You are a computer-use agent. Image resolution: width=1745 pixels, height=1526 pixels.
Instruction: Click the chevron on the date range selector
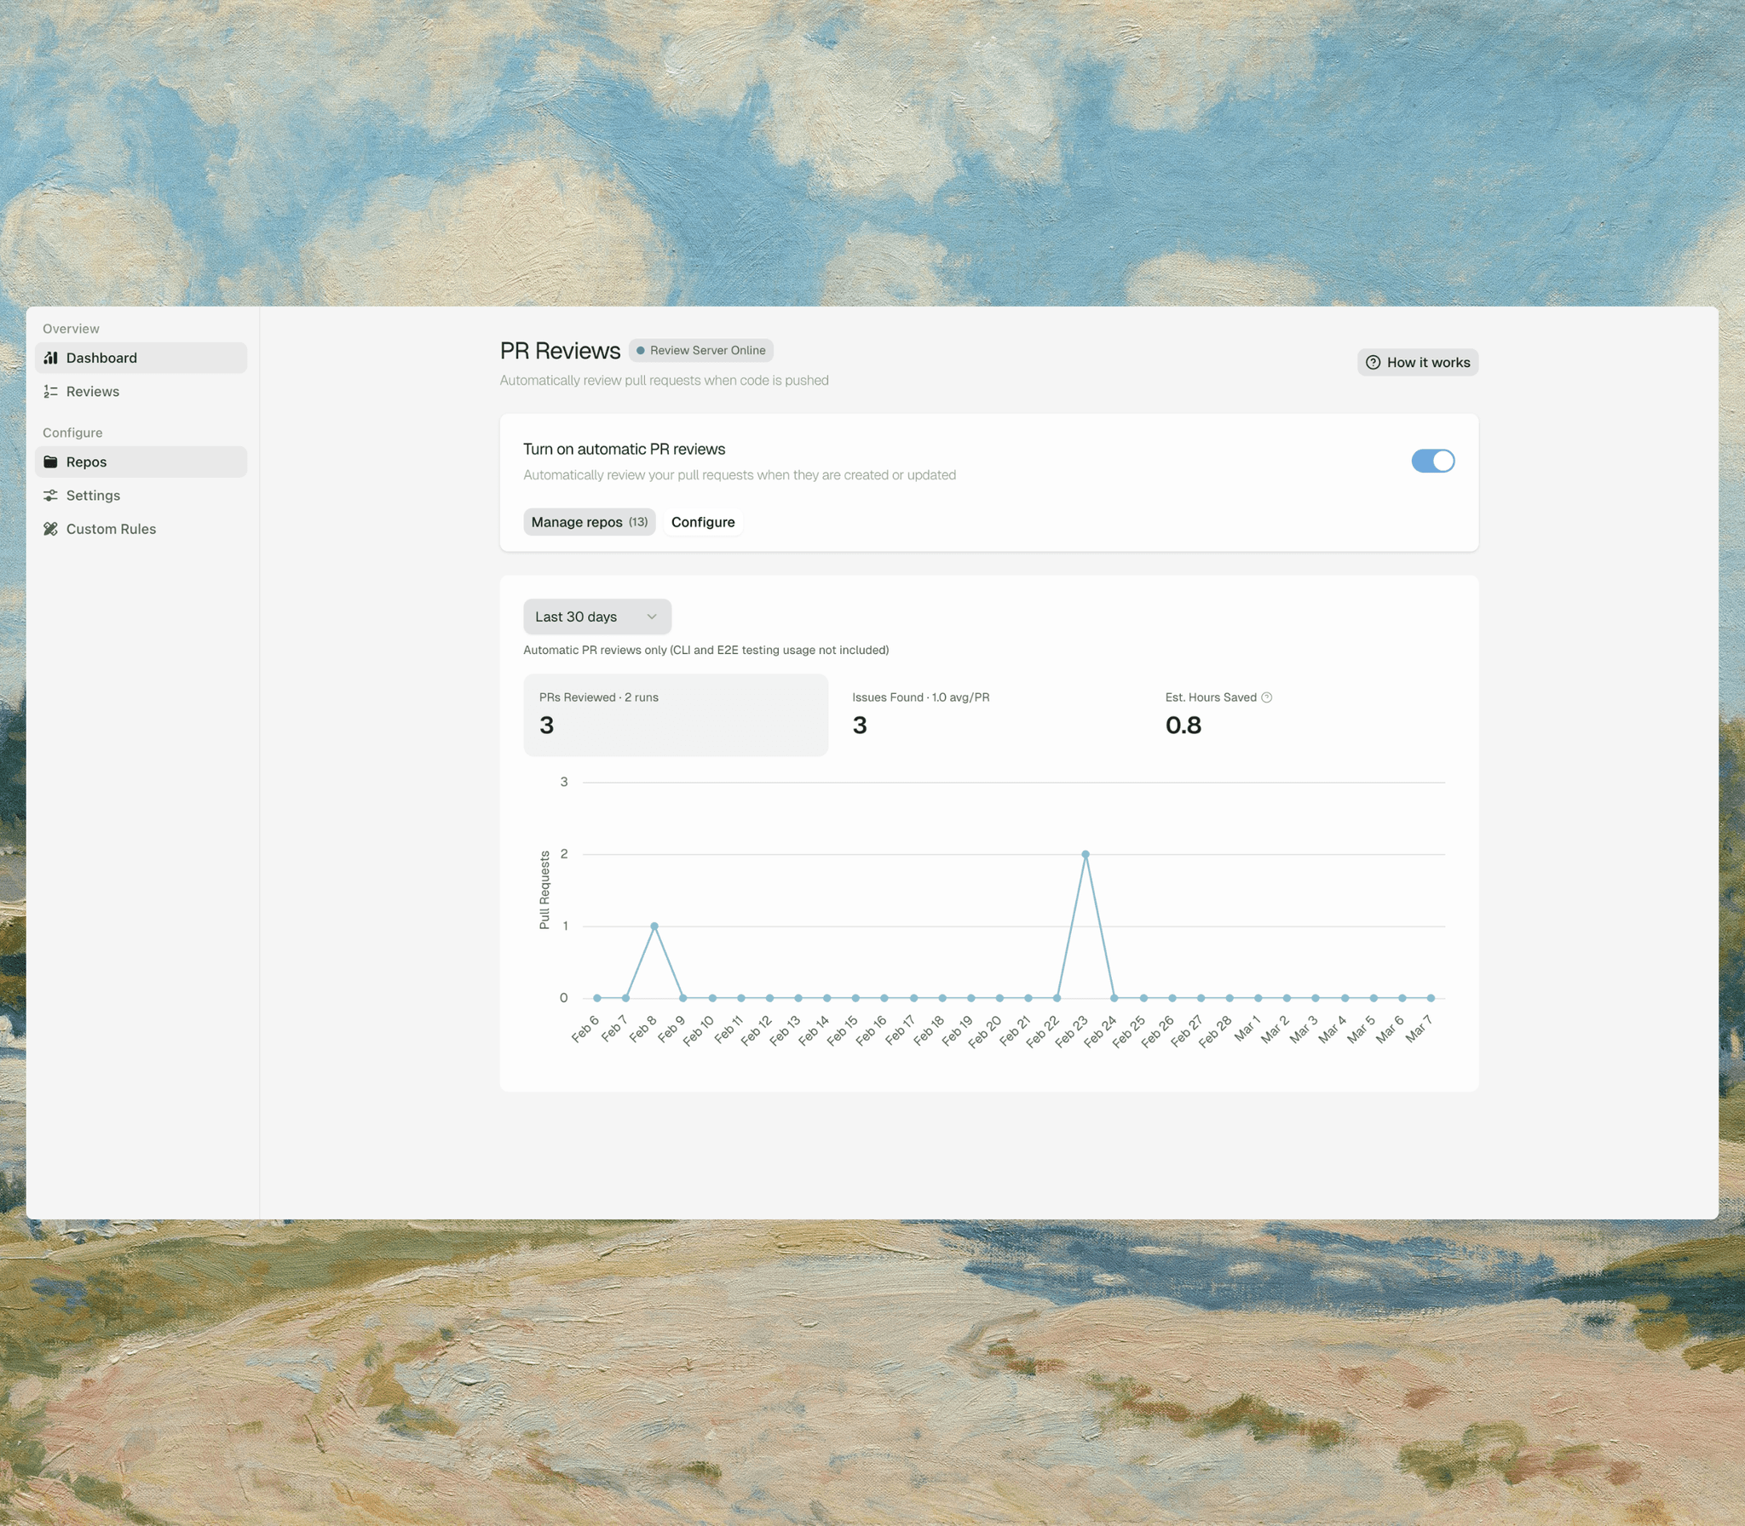(652, 617)
